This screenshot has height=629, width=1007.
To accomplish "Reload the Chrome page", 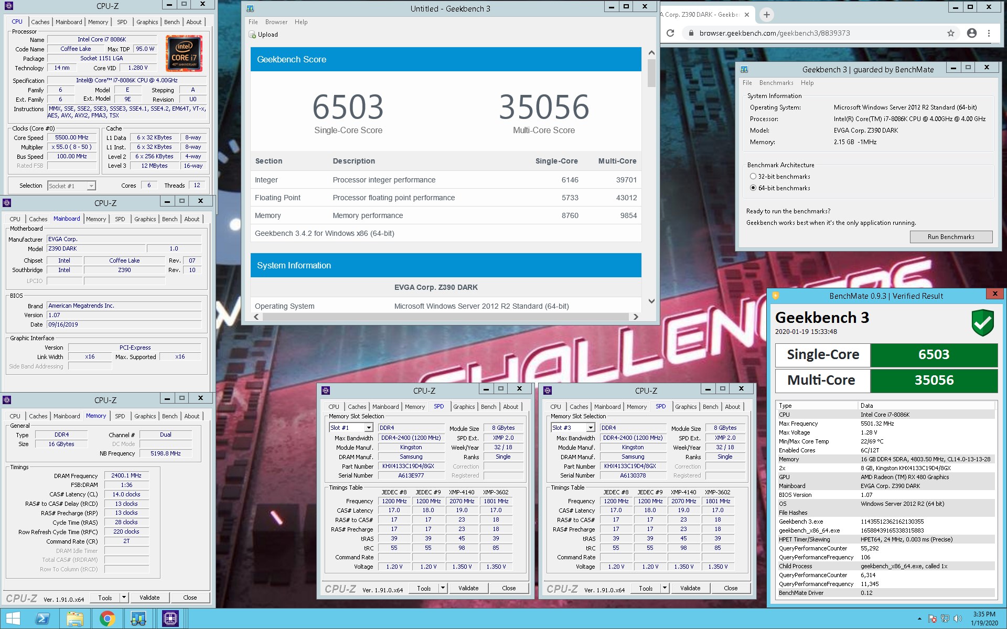I will tap(670, 33).
